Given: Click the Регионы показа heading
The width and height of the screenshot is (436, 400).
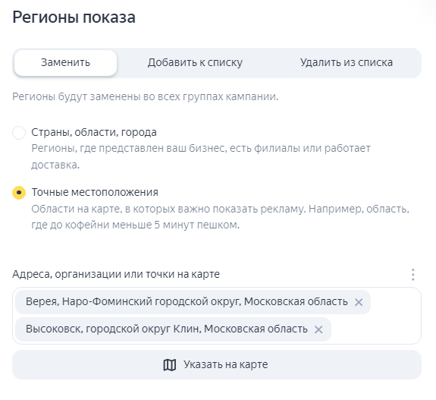Looking at the screenshot, I should click(x=74, y=17).
